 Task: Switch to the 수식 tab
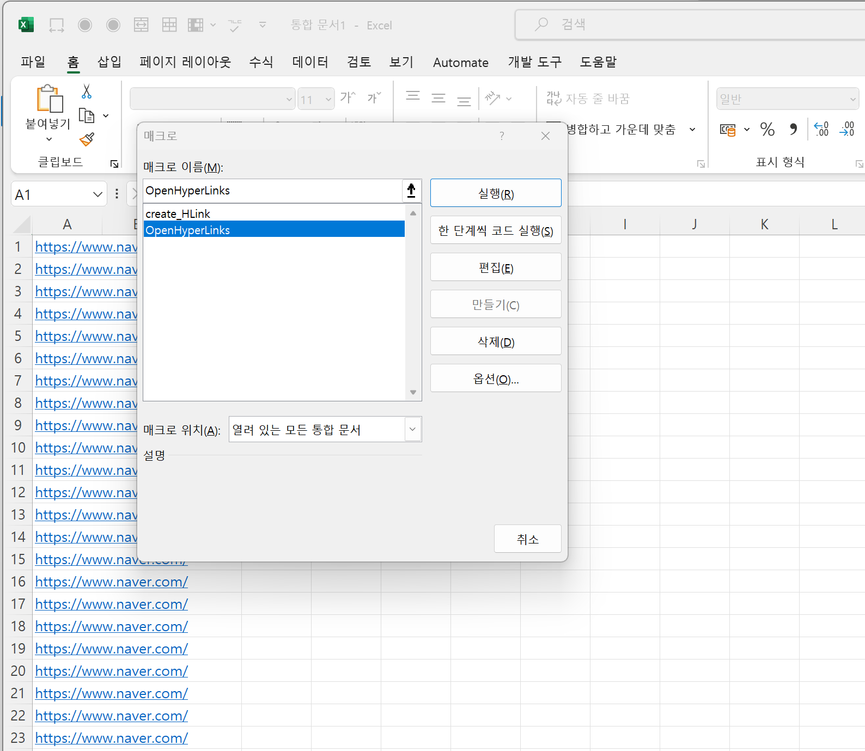[261, 62]
